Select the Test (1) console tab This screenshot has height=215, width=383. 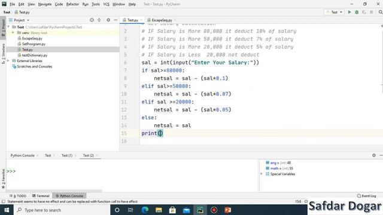(67, 155)
